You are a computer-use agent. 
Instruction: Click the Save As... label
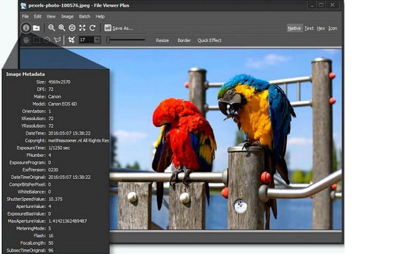pos(123,28)
